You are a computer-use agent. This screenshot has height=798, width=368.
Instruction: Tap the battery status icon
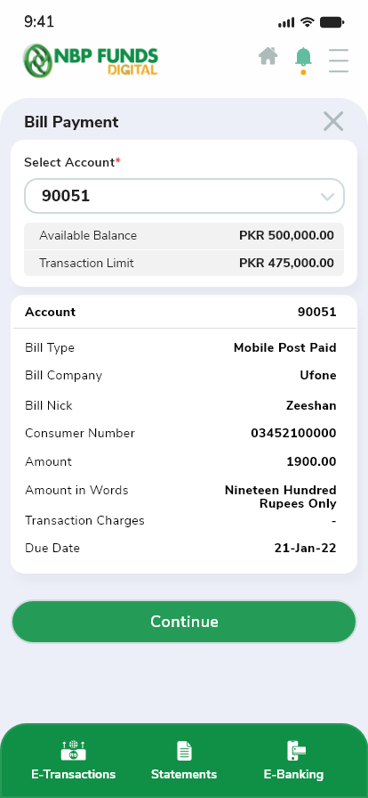332,22
